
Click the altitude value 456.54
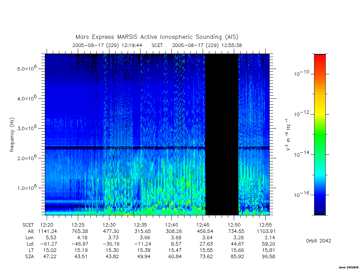[205, 231]
